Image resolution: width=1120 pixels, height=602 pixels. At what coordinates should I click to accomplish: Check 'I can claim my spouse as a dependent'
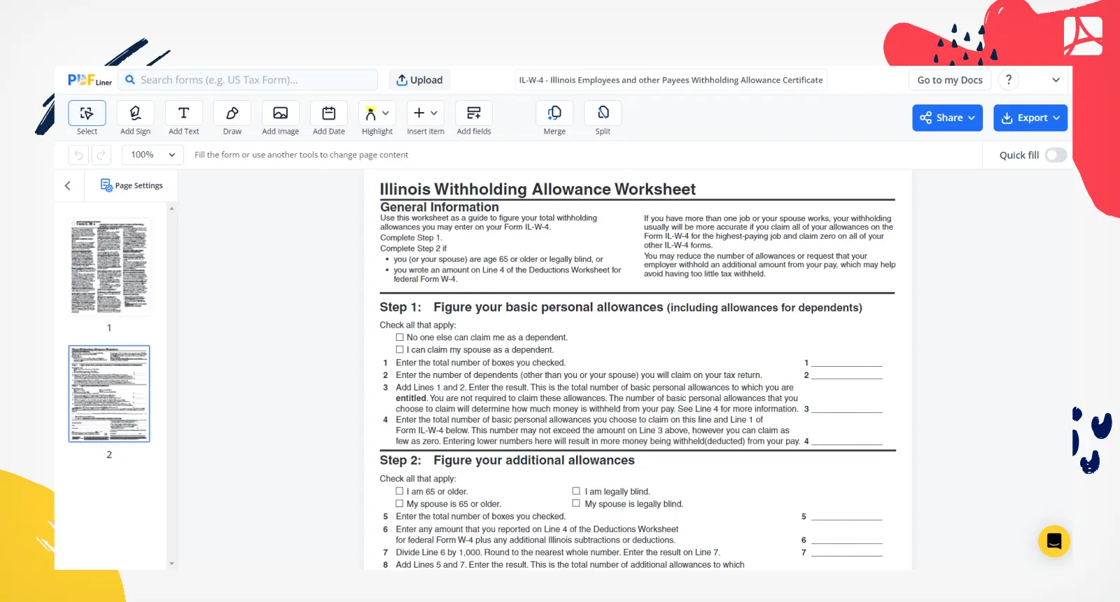(400, 349)
